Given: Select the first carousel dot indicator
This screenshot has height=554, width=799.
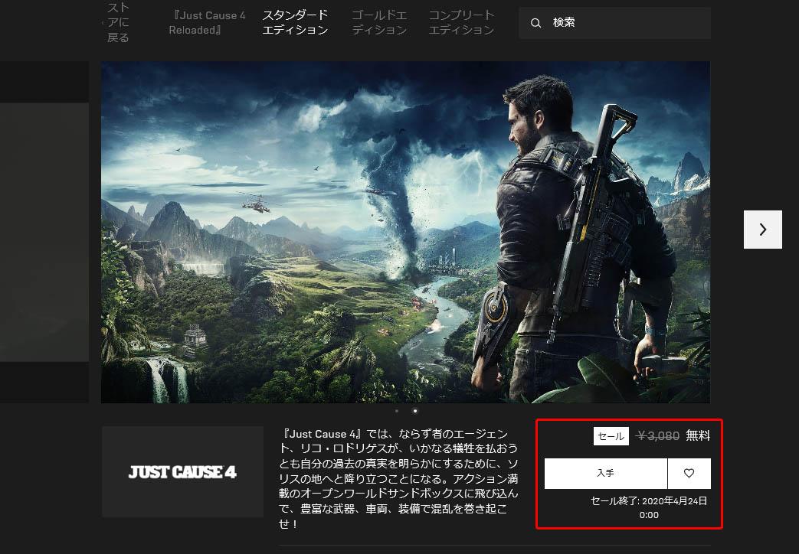Looking at the screenshot, I should (x=397, y=410).
